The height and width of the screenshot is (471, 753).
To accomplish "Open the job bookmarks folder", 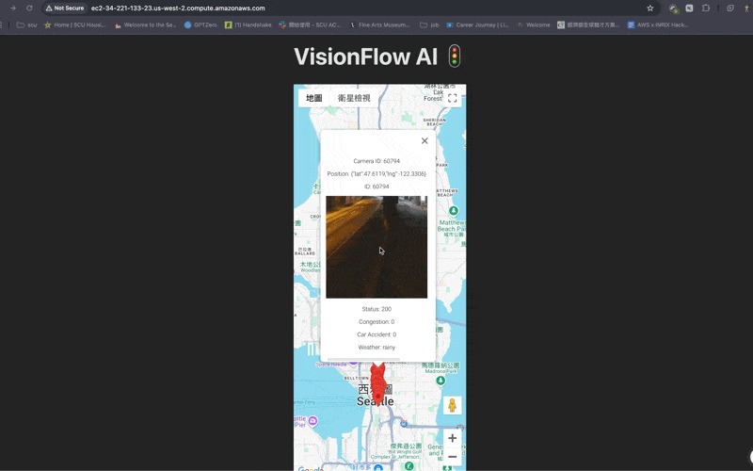I will point(429,25).
